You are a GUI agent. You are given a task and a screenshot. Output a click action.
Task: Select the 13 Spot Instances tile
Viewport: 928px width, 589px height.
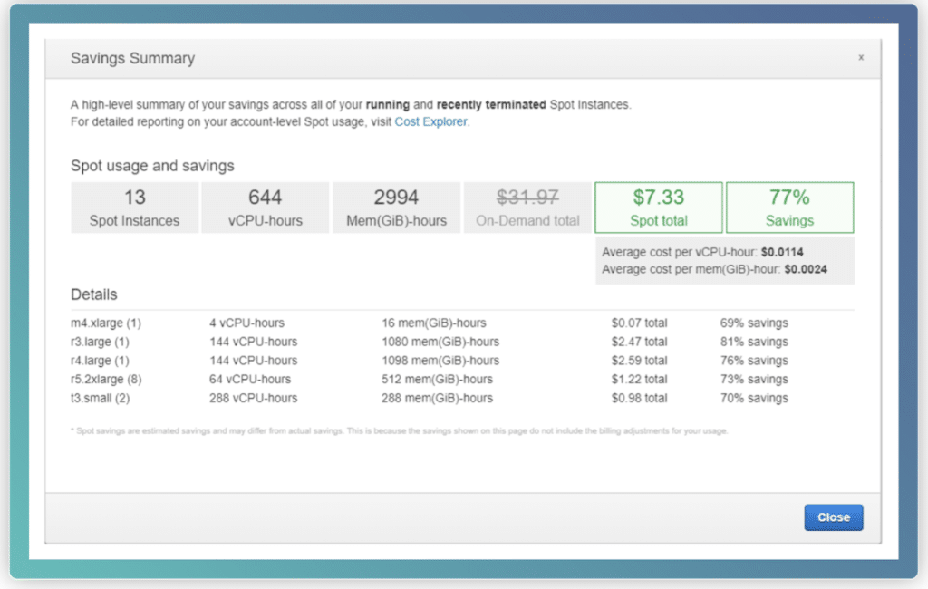point(134,208)
